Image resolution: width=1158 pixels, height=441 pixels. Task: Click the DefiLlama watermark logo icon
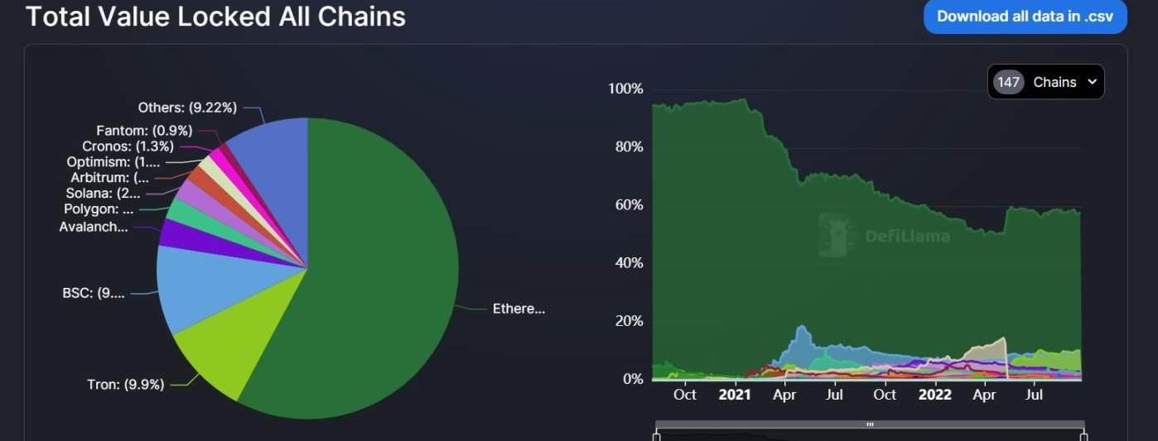(837, 235)
